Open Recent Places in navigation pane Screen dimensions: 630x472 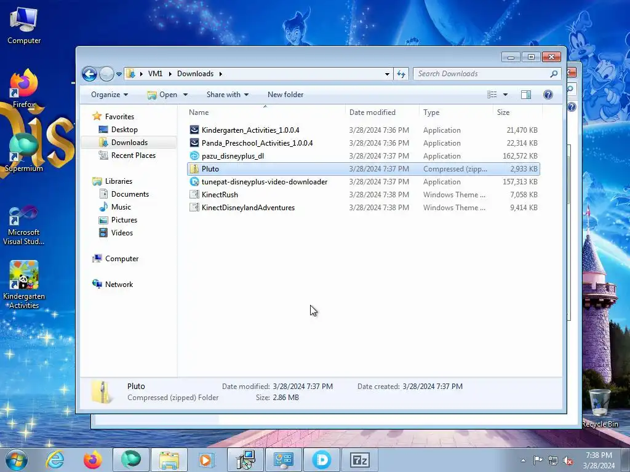pyautogui.click(x=127, y=155)
